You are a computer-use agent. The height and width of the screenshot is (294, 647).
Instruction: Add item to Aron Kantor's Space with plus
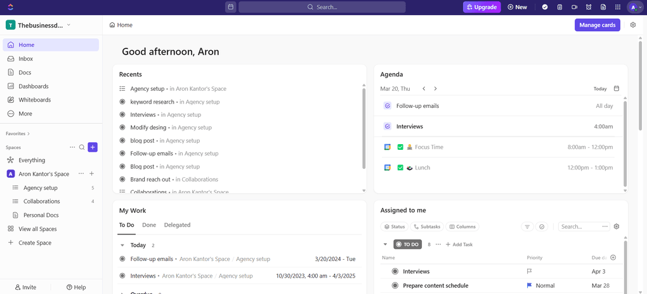point(91,174)
